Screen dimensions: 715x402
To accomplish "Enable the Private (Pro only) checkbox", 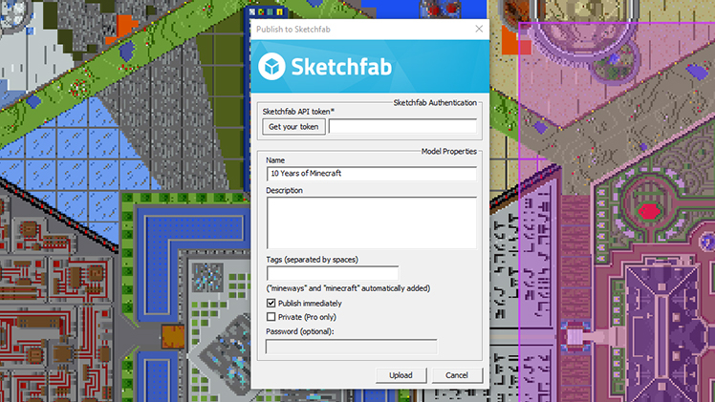I will (x=271, y=317).
